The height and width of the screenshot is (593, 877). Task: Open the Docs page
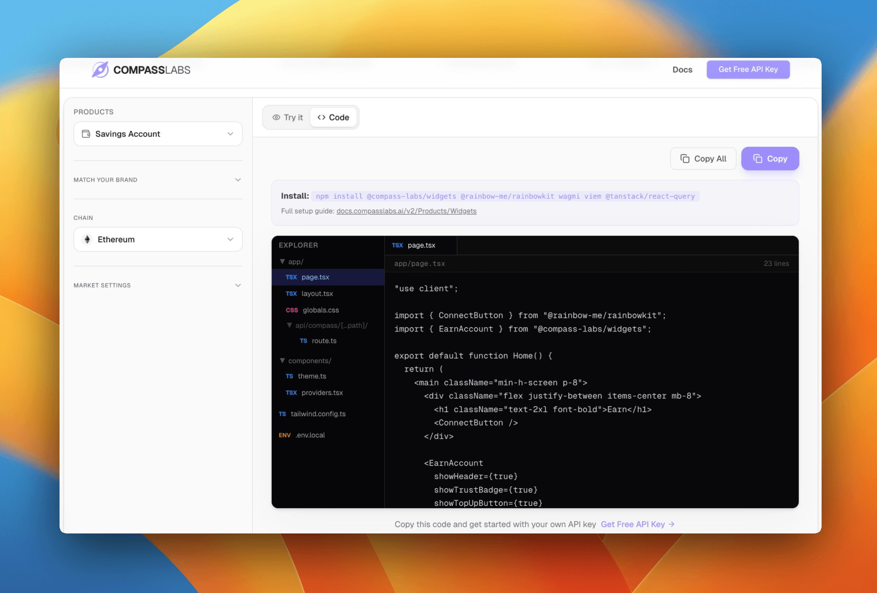[x=683, y=70]
